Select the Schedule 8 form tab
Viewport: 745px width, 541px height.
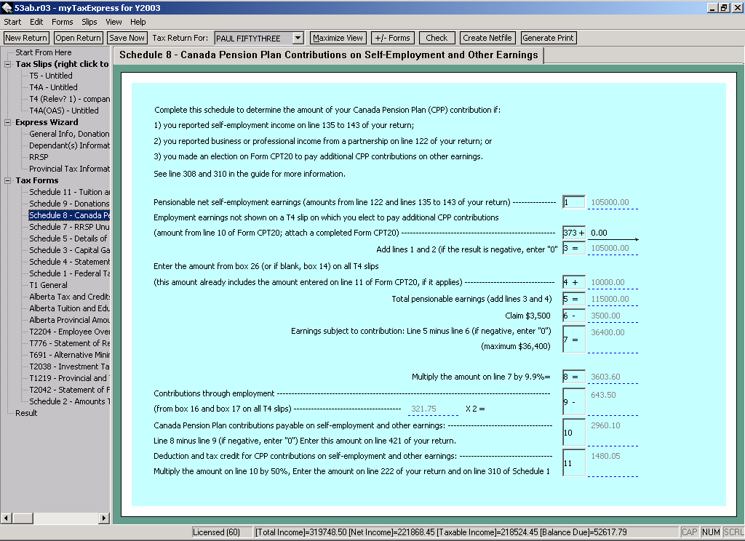329,55
